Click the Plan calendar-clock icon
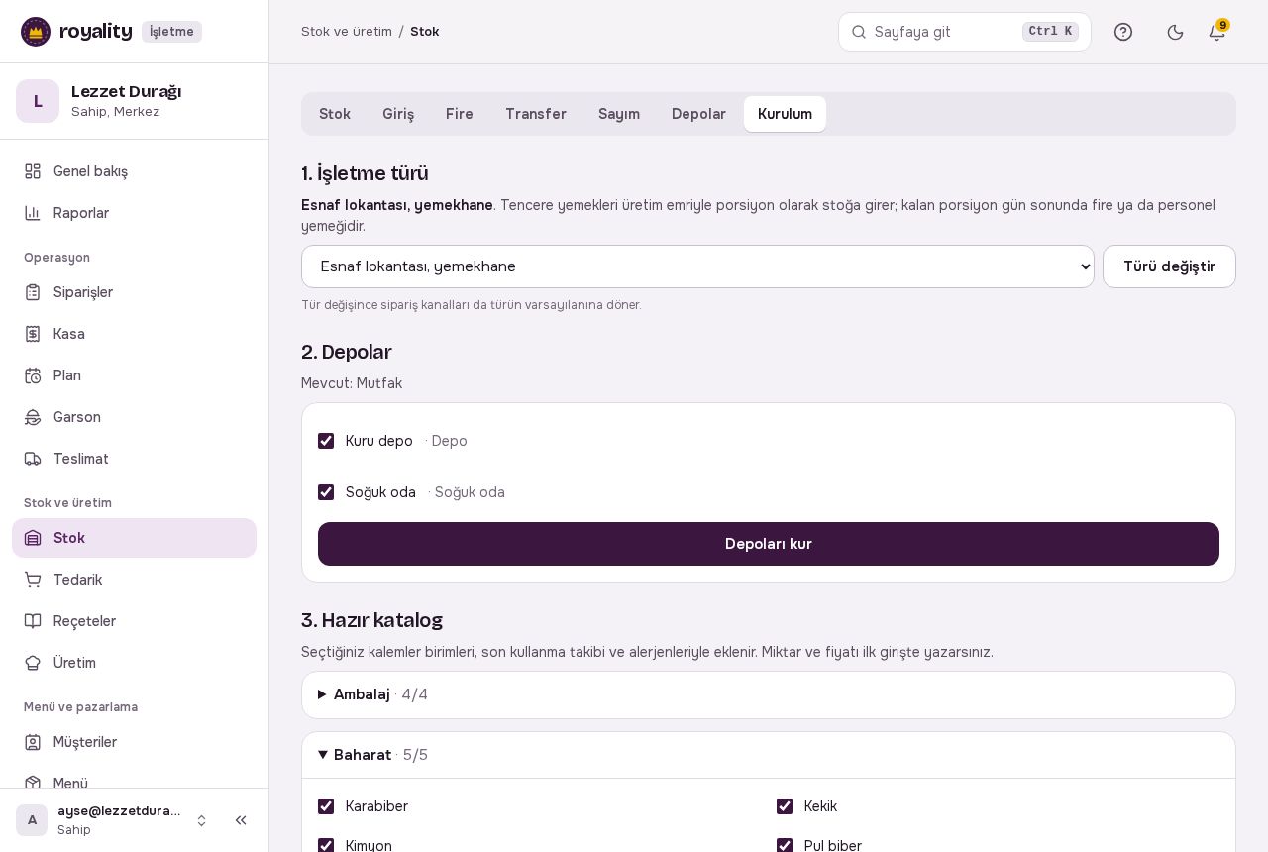The width and height of the screenshot is (1268, 852). pos(33,375)
